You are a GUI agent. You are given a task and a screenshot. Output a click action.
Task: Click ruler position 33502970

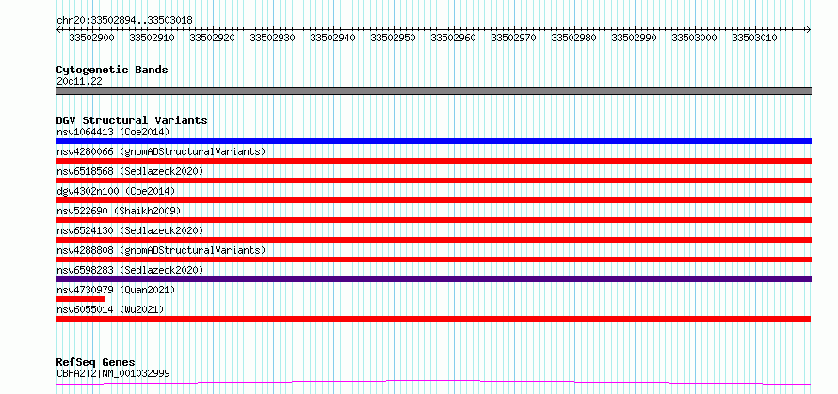pos(513,38)
